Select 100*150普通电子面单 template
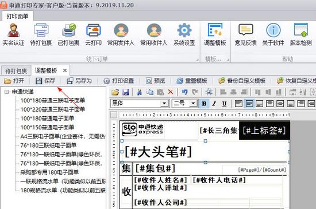 [47, 127]
